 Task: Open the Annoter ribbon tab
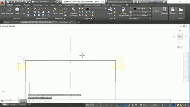point(27,5)
